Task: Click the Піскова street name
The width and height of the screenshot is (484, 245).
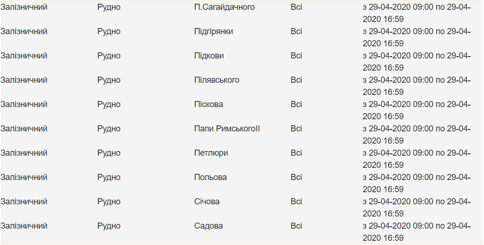Action: point(208,105)
